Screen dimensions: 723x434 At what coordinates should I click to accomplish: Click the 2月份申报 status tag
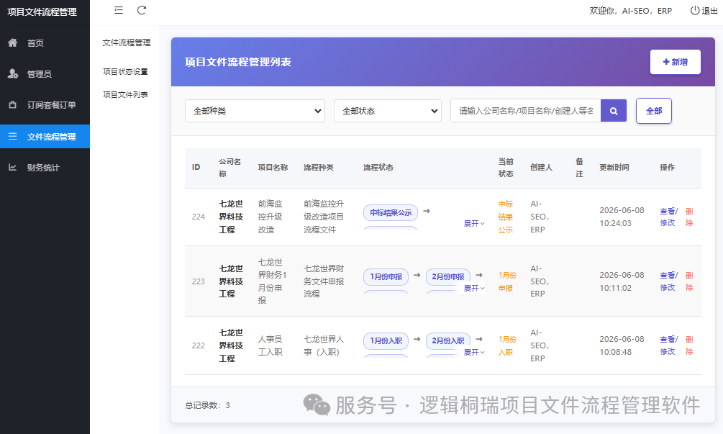448,276
